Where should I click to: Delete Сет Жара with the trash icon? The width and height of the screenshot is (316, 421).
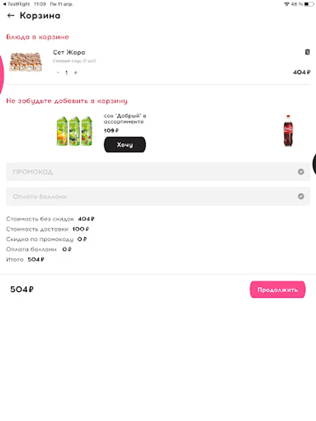308,52
